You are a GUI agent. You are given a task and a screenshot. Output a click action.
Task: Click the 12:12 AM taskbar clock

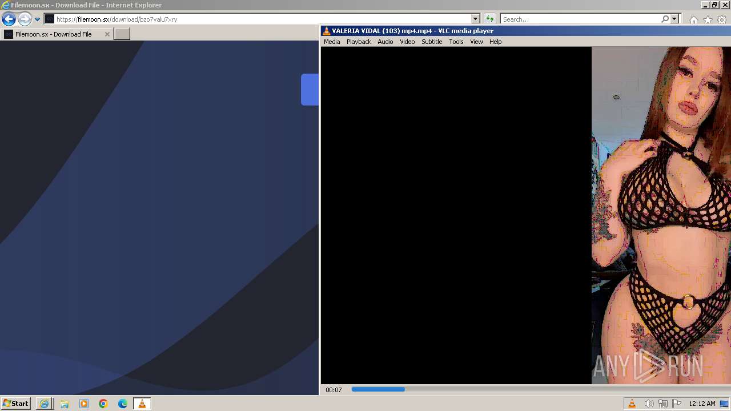coord(702,404)
